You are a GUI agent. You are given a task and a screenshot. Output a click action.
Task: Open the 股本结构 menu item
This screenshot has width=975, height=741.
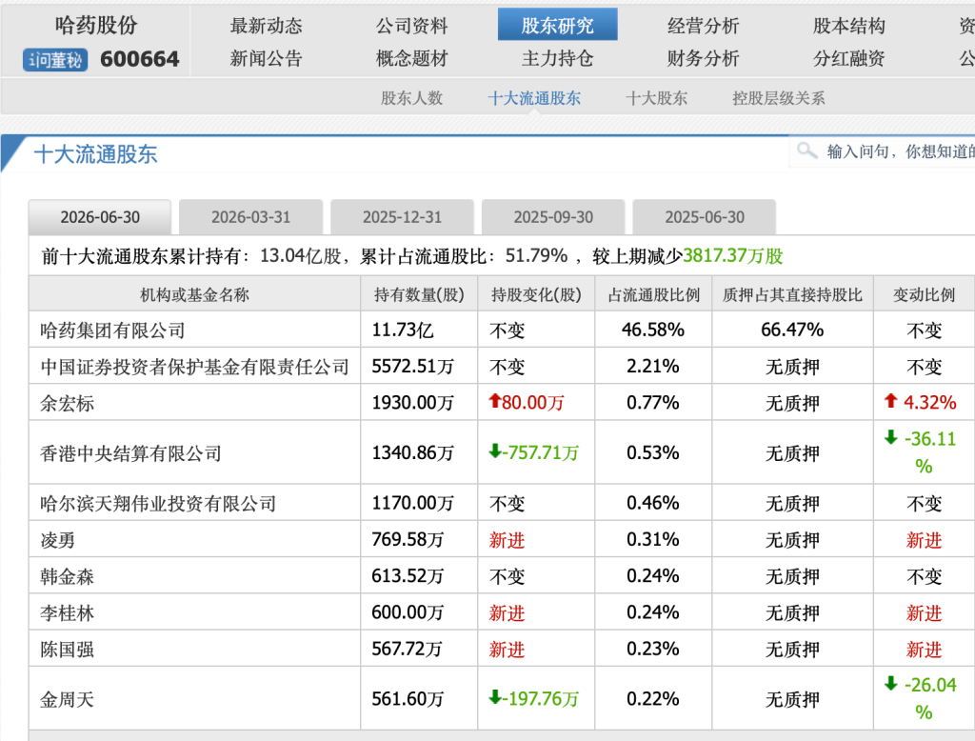pos(848,26)
